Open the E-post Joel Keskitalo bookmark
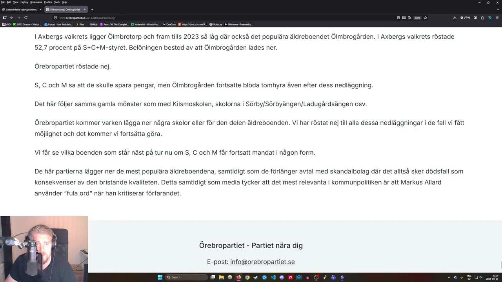 pos(59,24)
